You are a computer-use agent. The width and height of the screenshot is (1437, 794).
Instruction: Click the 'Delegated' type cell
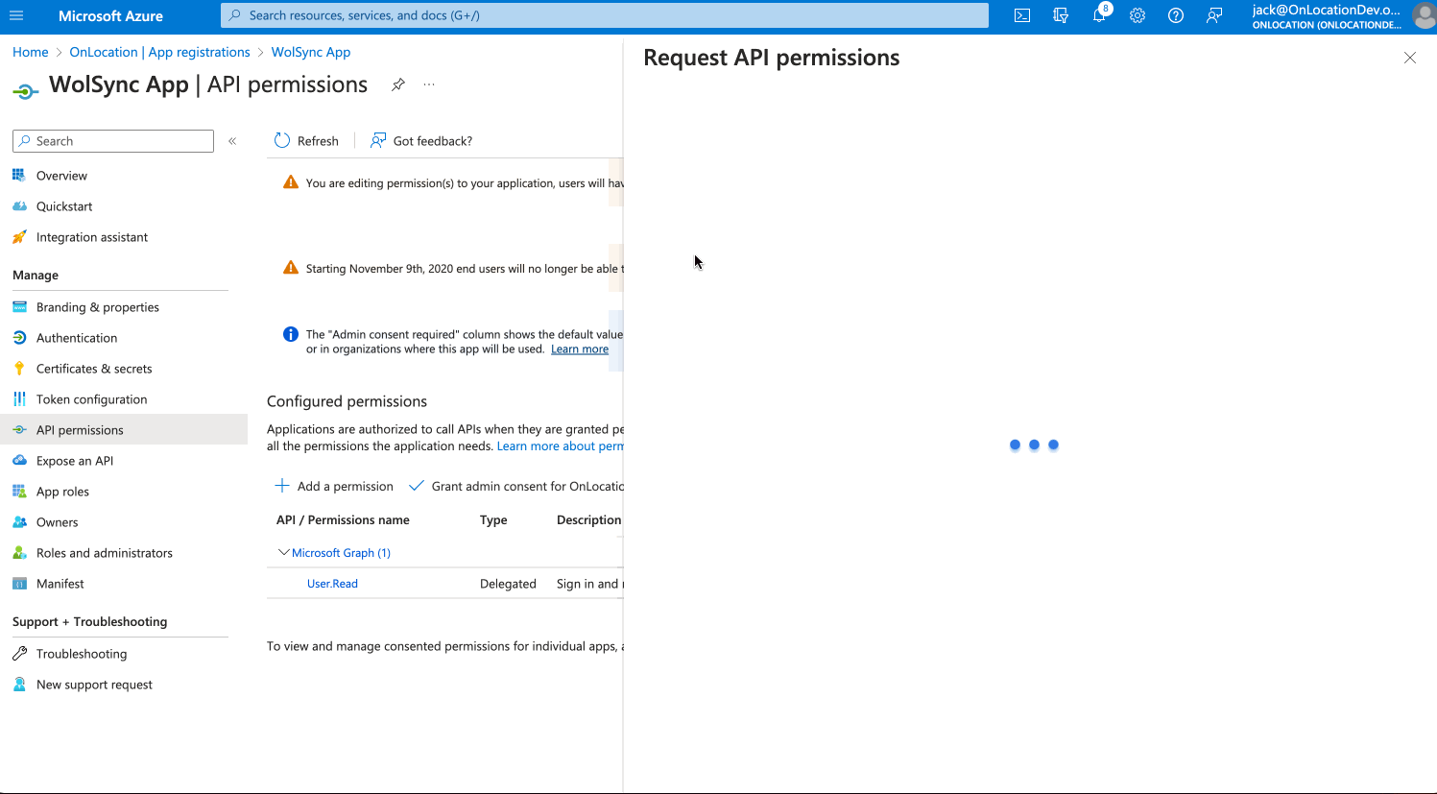(508, 584)
